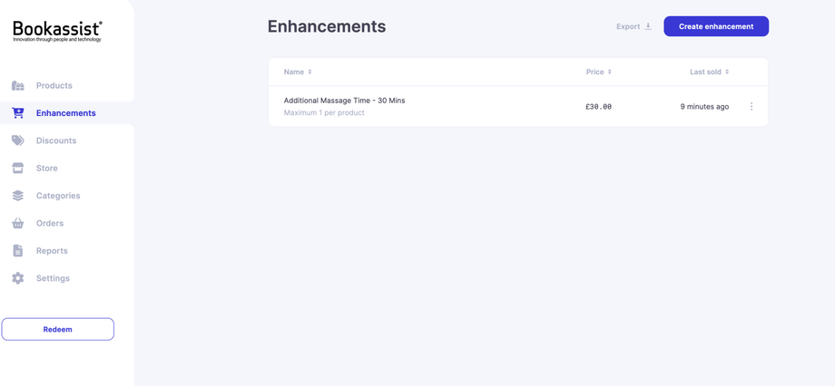Open the Discounts menu item

[56, 140]
